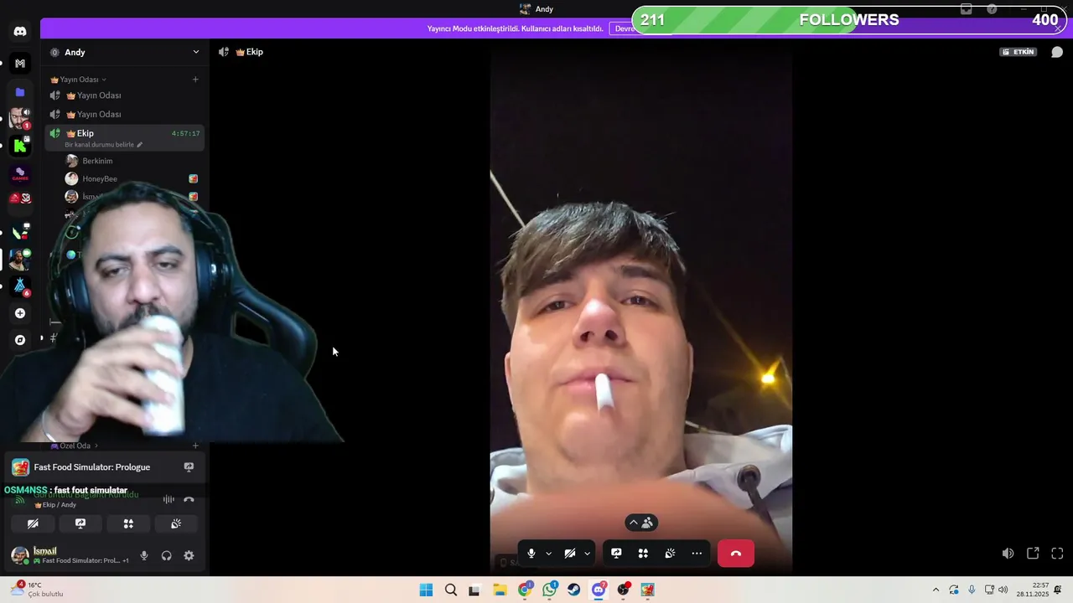Open the chat bubble icon

(x=1057, y=52)
